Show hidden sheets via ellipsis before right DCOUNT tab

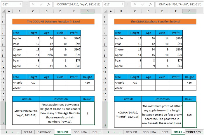120,132
